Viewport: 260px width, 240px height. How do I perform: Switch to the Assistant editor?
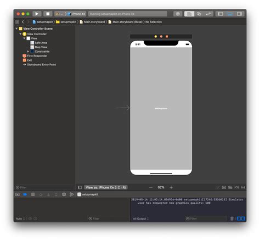(x=199, y=14)
